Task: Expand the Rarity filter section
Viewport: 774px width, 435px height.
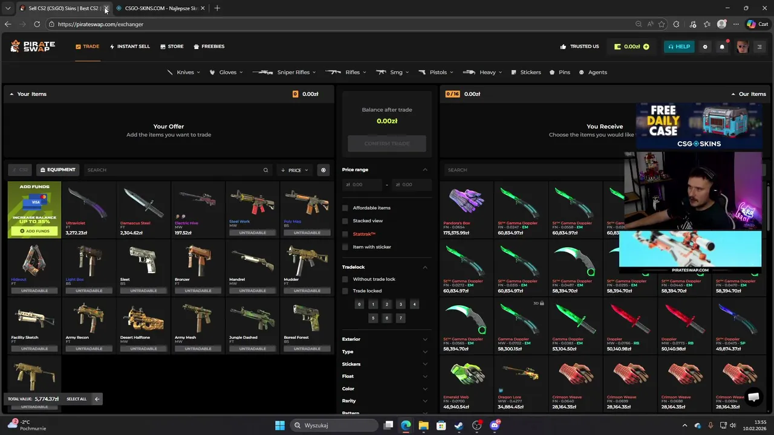Action: pos(386,401)
